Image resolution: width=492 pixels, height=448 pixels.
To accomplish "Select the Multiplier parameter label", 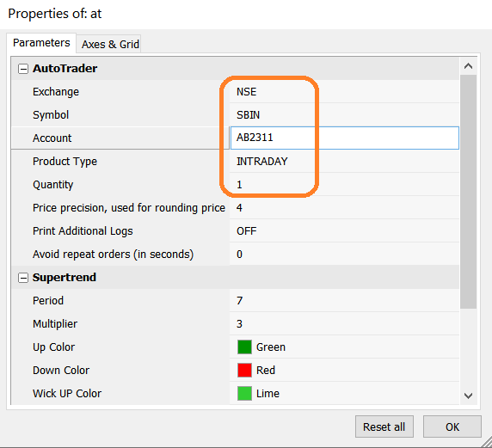I will (55, 324).
